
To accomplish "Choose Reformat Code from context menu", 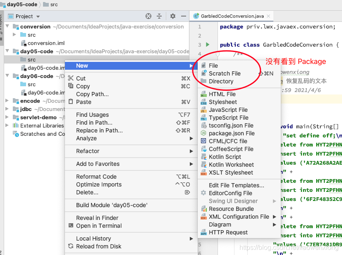I will pyautogui.click(x=96, y=177).
